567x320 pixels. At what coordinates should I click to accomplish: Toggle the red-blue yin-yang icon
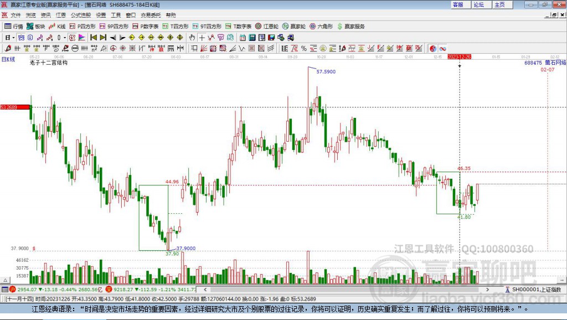[433, 48]
